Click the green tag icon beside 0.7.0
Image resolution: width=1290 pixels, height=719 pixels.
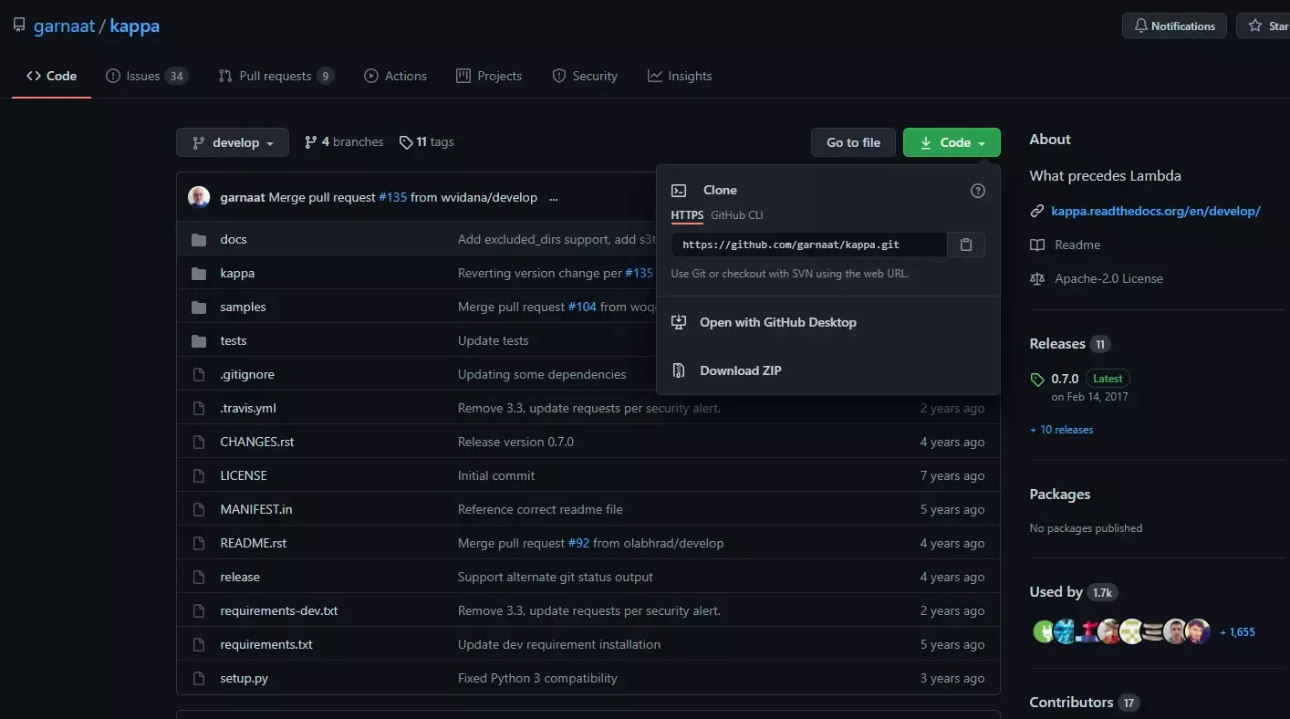coord(1036,379)
